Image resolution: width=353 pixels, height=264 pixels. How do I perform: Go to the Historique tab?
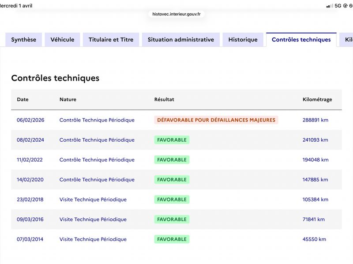point(243,40)
